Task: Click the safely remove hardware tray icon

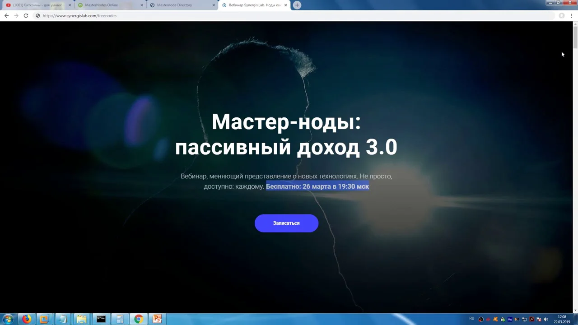Action: coord(503,320)
